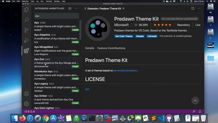Open the jamiewilson/predawn link

(125, 71)
